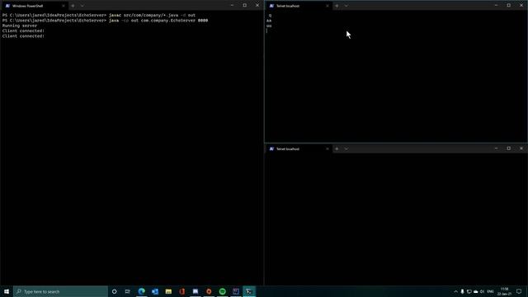Close the Windows PowerShell window
The width and height of the screenshot is (528, 297).
click(257, 6)
